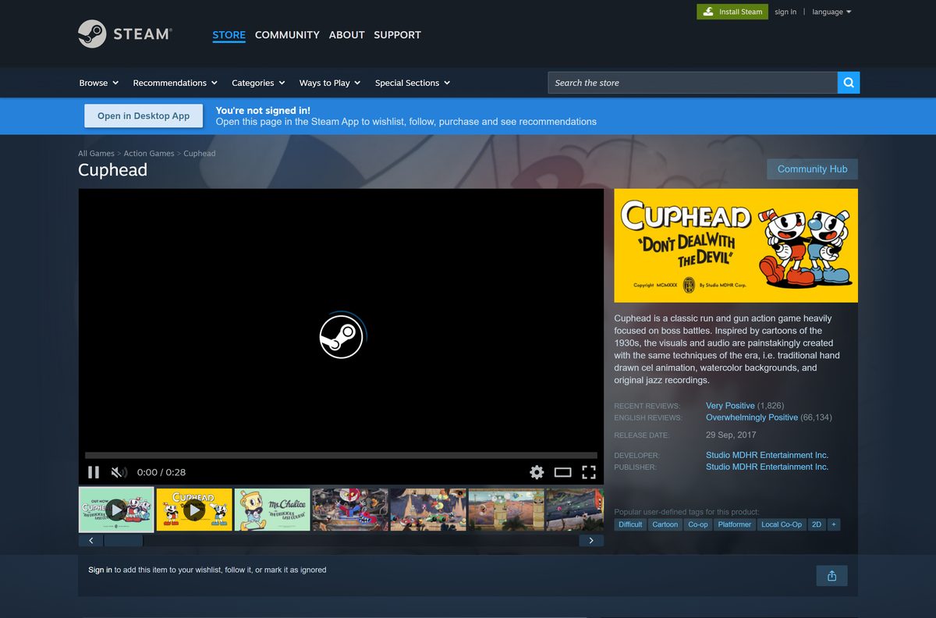The width and height of the screenshot is (936, 618).
Task: Open the COMMUNITY tab
Action: (x=287, y=35)
